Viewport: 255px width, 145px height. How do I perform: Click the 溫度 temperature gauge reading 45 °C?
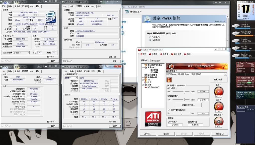219,92
